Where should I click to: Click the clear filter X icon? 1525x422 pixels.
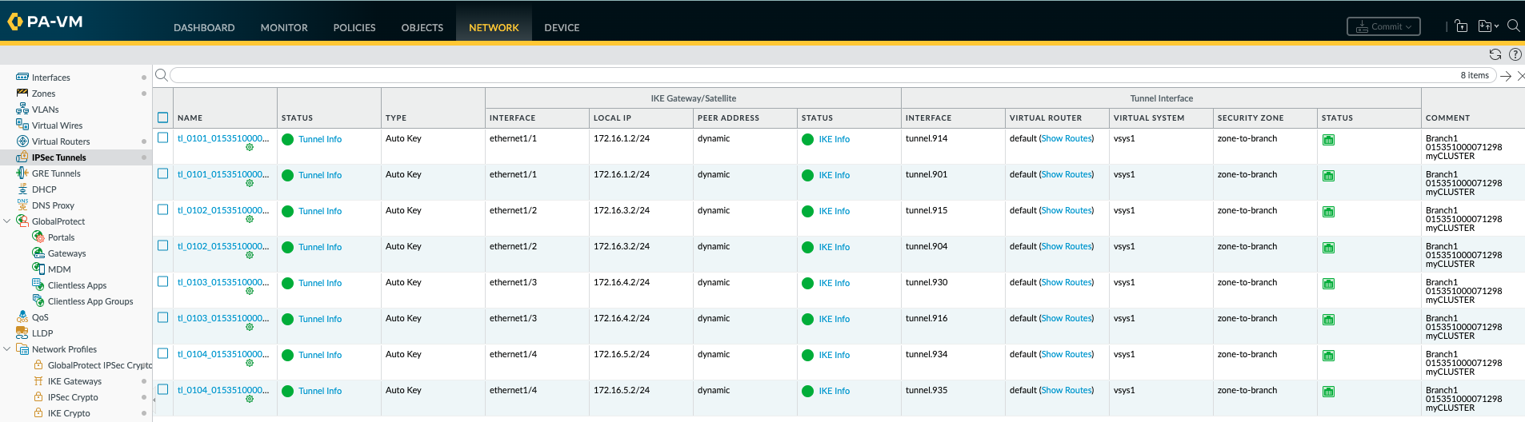(1520, 76)
